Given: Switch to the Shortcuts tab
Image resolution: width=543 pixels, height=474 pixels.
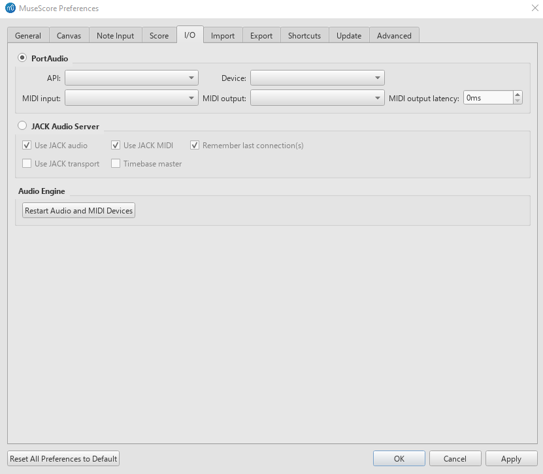Looking at the screenshot, I should point(304,35).
